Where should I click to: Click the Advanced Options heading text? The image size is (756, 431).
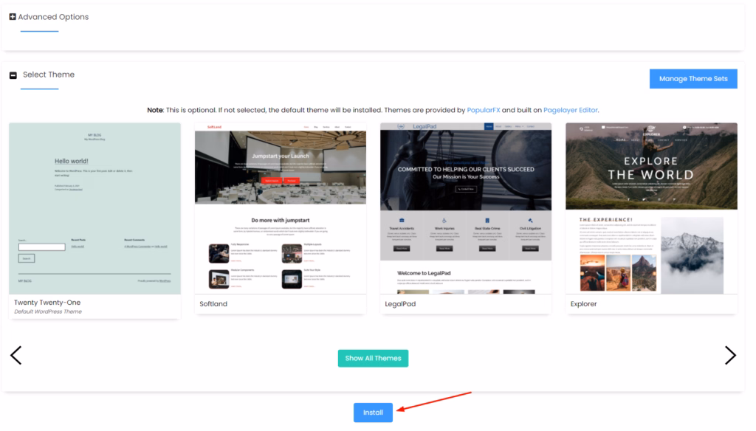click(x=53, y=17)
